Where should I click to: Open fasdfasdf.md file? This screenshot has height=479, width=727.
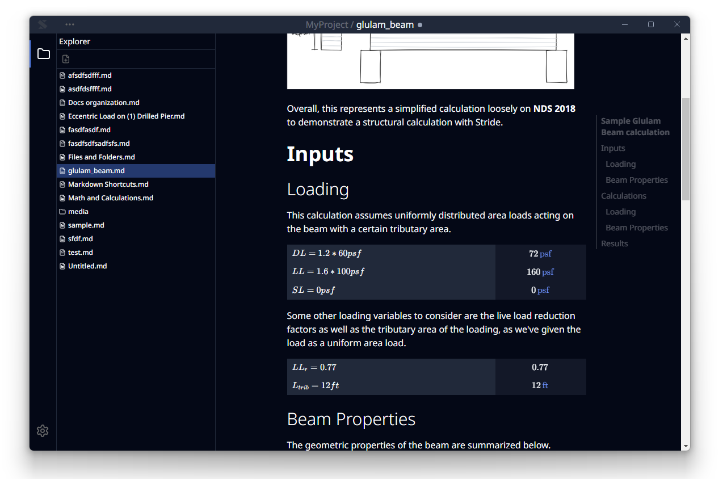click(136, 130)
